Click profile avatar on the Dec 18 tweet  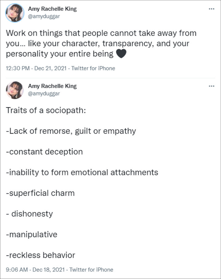[15, 90]
